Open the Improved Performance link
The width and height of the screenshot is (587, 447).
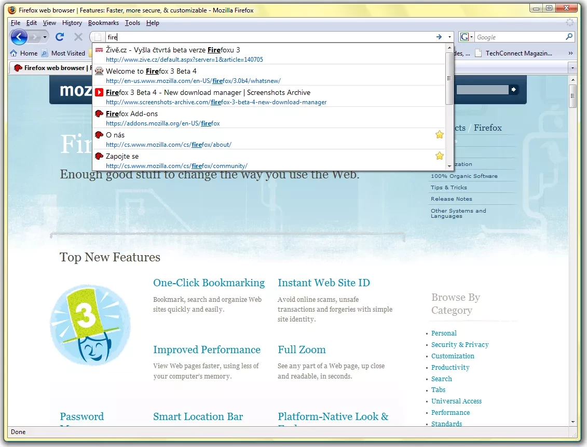click(x=207, y=350)
